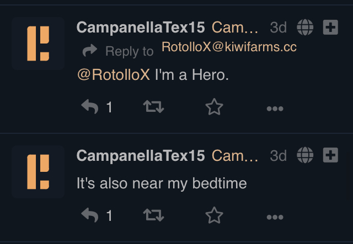Click the Reply to arrow icon

pyautogui.click(x=90, y=50)
